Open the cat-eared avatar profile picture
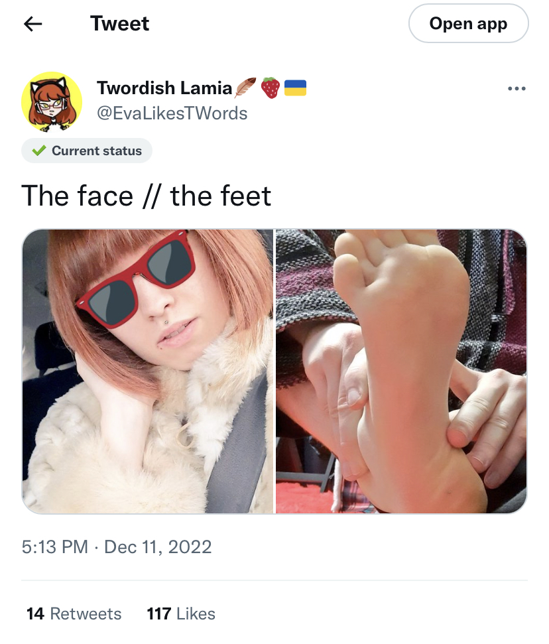 click(52, 102)
